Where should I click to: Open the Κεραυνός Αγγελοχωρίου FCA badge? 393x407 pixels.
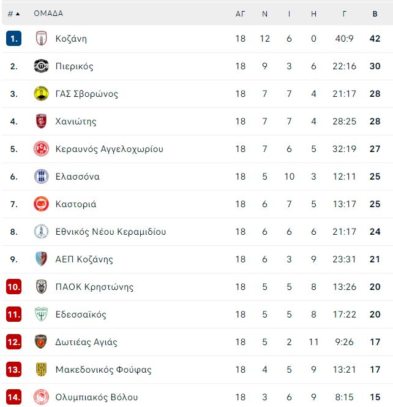[x=41, y=149]
